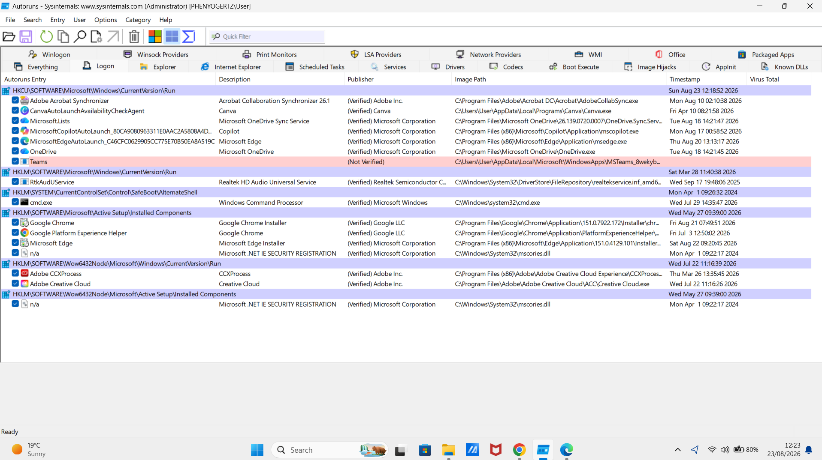Switch to the WMI tab
Viewport: 822px width, 460px height.
pyautogui.click(x=588, y=54)
